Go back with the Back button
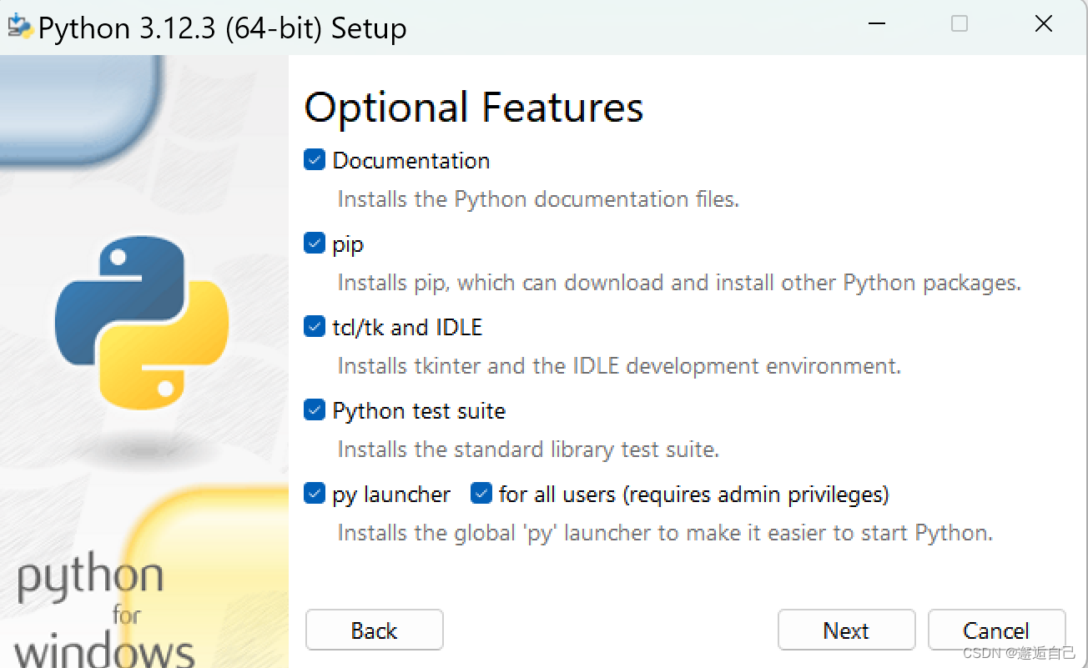The width and height of the screenshot is (1088, 668). 374,630
